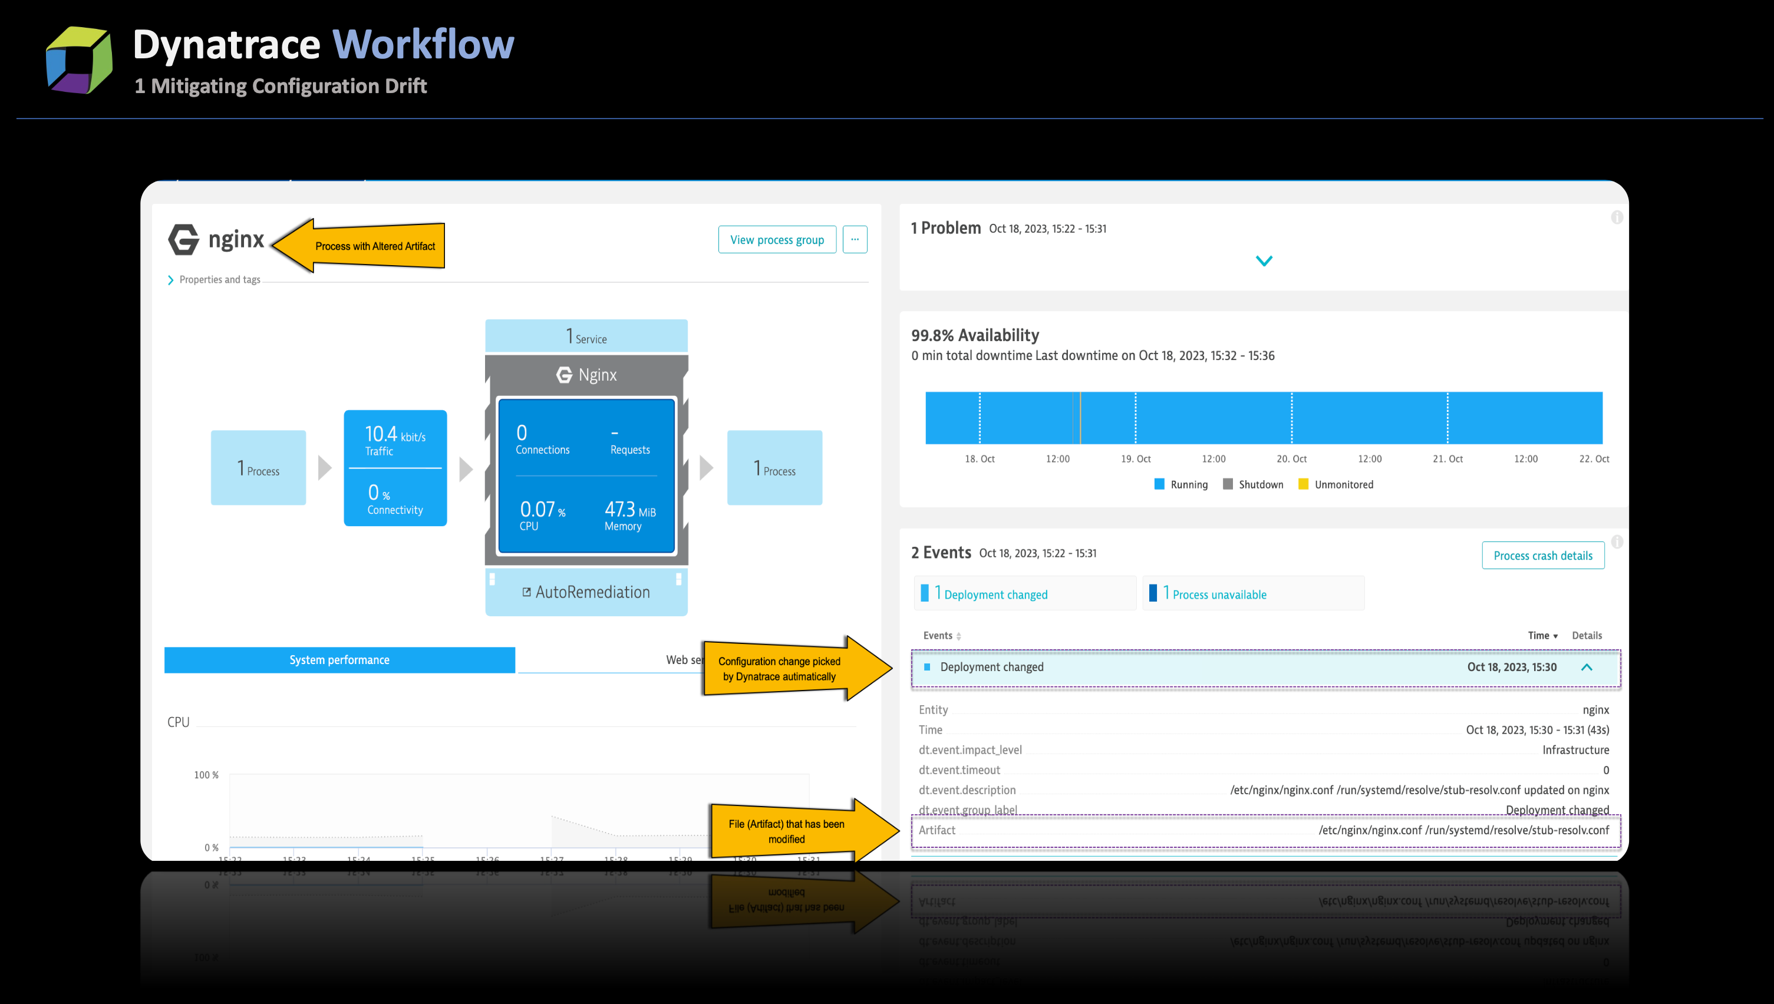
Task: Open Process crash details
Action: pyautogui.click(x=1542, y=555)
